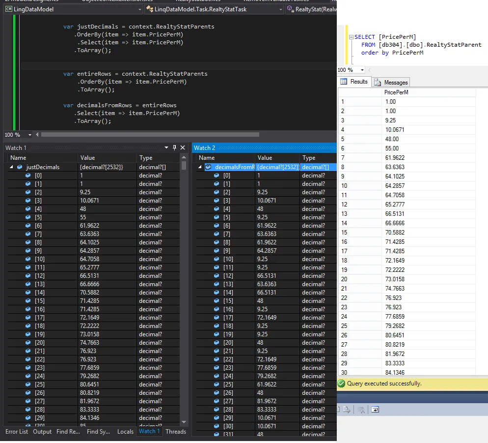
Task: Open the code editor 100 % zoom dropdown
Action: point(30,135)
